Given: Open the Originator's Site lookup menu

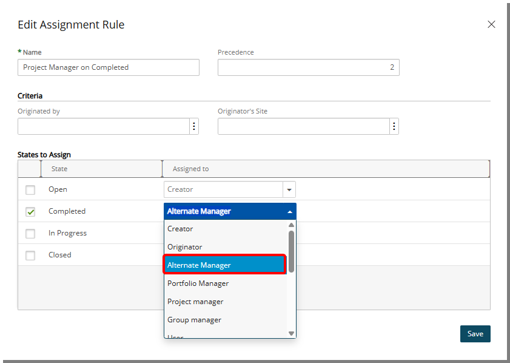Looking at the screenshot, I should click(394, 126).
